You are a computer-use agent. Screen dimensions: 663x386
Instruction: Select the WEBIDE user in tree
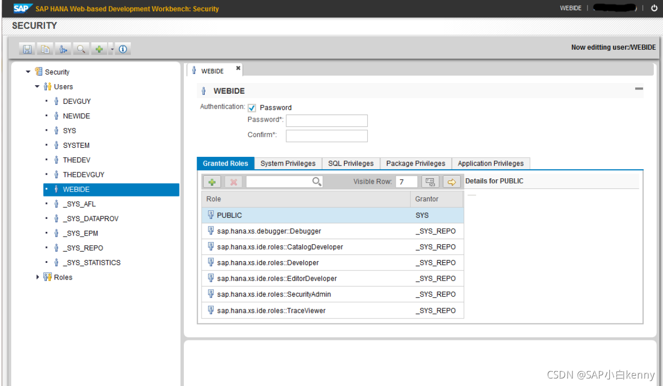[x=111, y=190]
